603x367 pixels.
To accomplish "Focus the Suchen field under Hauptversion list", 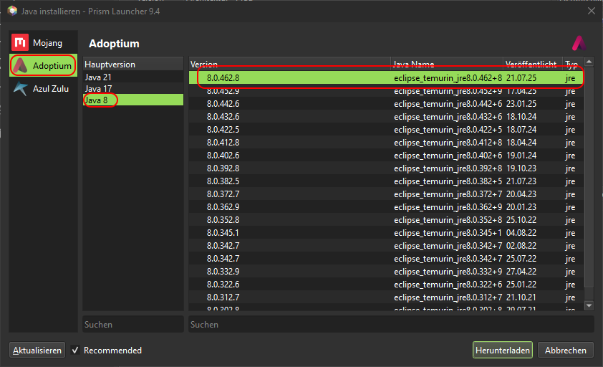I will coord(133,324).
